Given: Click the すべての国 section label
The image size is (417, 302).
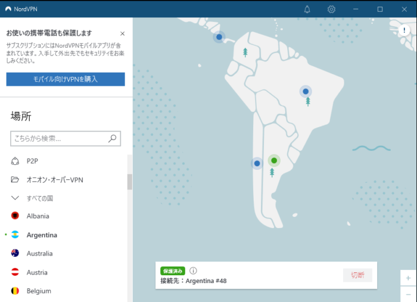Looking at the screenshot, I should pyautogui.click(x=40, y=198).
